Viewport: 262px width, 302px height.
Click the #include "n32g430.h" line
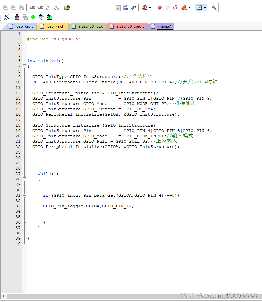54,39
